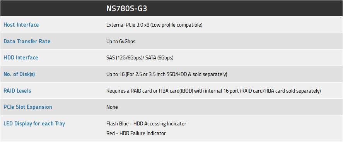Click the Up to 16 disks description
The image size is (343, 142).
tap(167, 74)
